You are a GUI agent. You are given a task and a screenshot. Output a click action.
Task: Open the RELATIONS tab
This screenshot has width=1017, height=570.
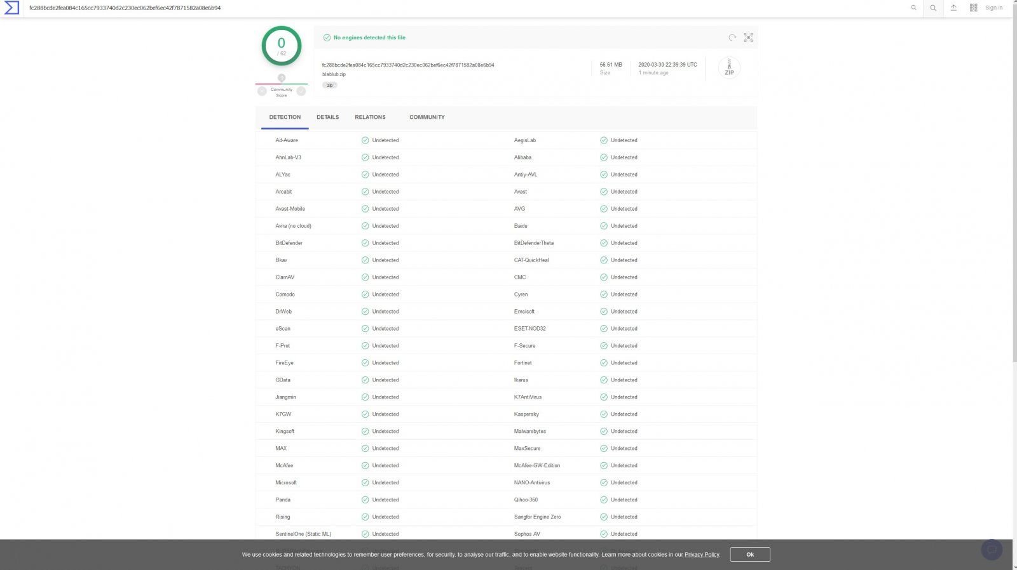(370, 117)
